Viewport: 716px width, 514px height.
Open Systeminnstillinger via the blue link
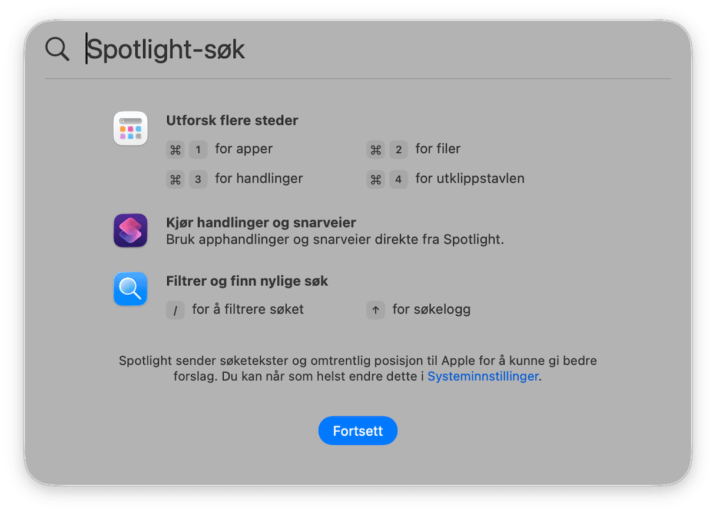(x=482, y=376)
